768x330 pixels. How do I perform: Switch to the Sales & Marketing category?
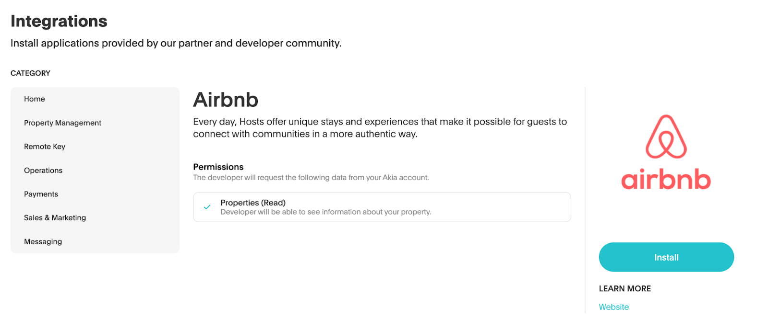click(x=55, y=218)
